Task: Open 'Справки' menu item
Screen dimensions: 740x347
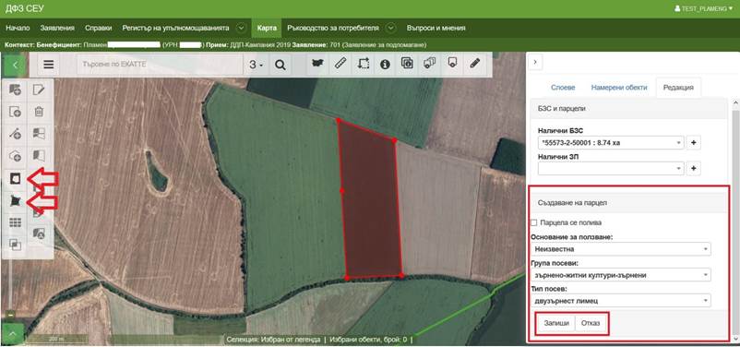Action: click(99, 28)
